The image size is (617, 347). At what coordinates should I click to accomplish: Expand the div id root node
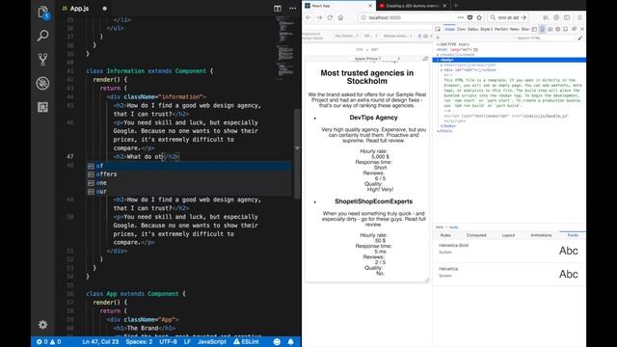pyautogui.click(x=442, y=70)
